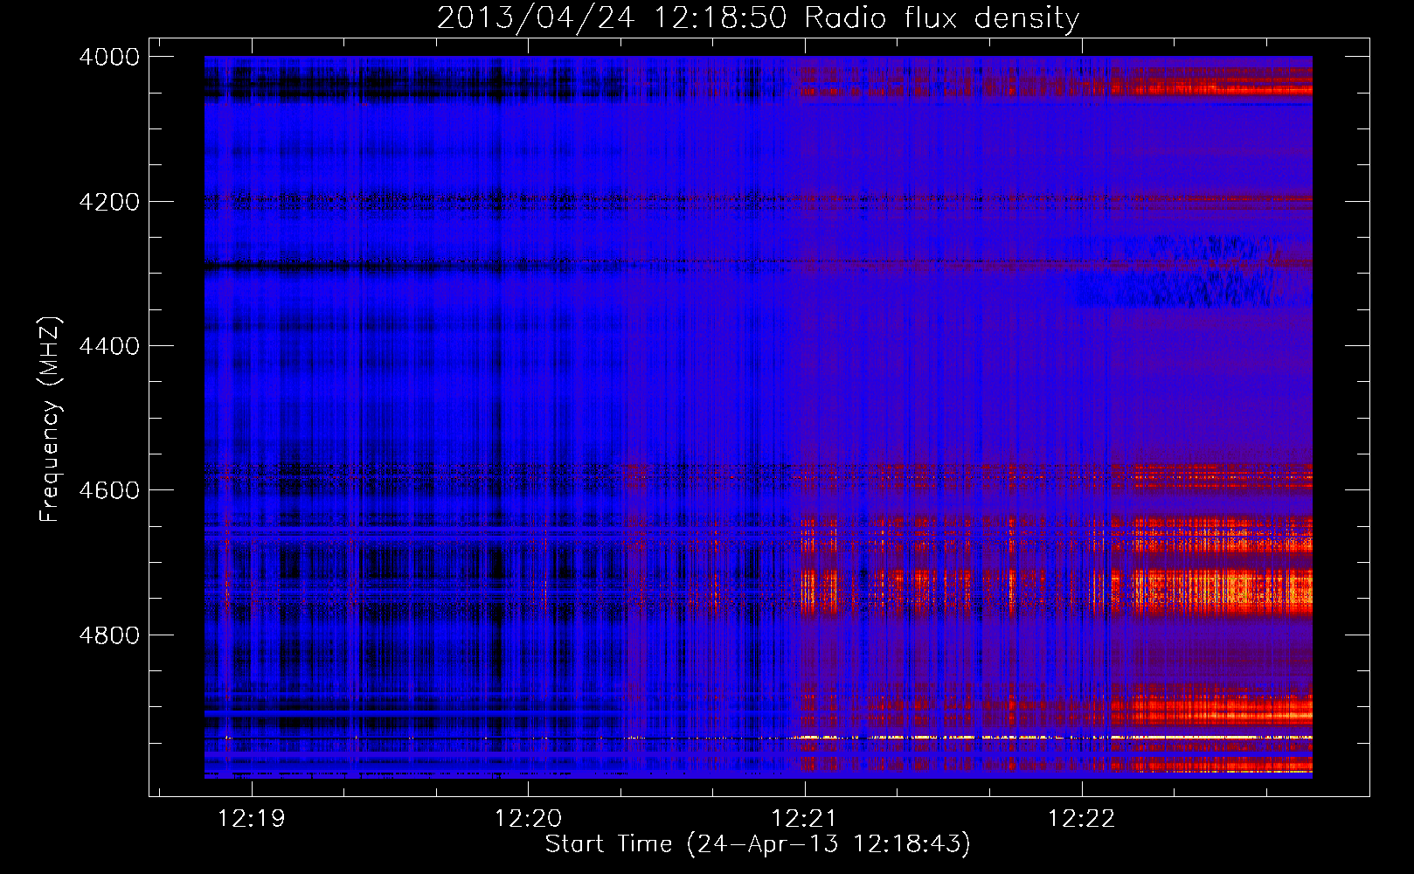This screenshot has width=1414, height=874.
Task: Select the 4400 frequency tick label
Action: point(109,346)
